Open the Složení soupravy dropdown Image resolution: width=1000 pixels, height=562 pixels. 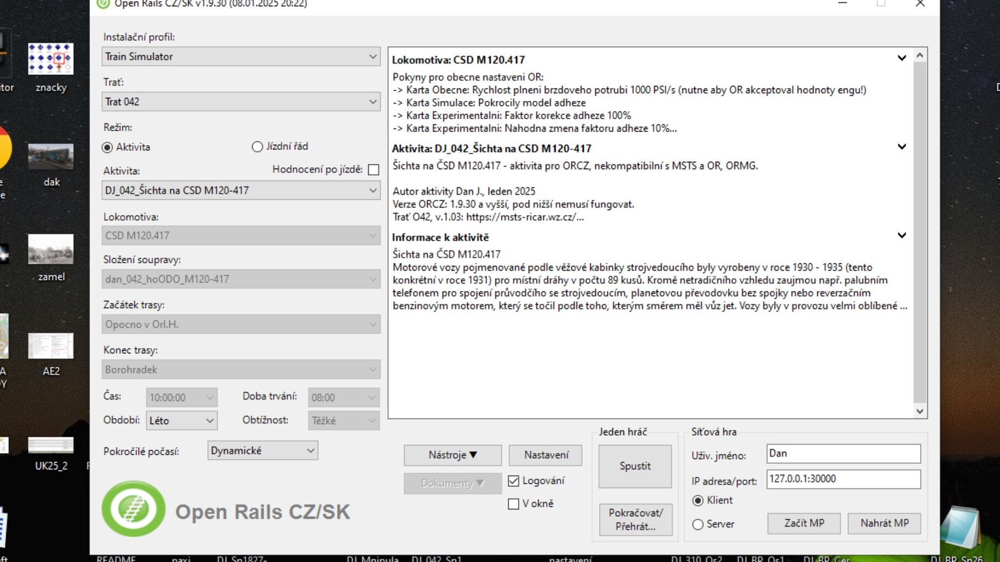pos(241,279)
